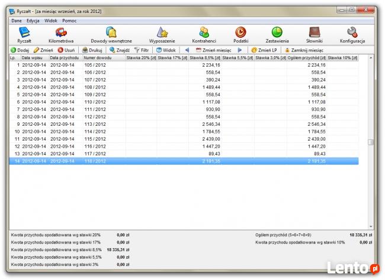Select row with document 113 / 2012

[95, 124]
